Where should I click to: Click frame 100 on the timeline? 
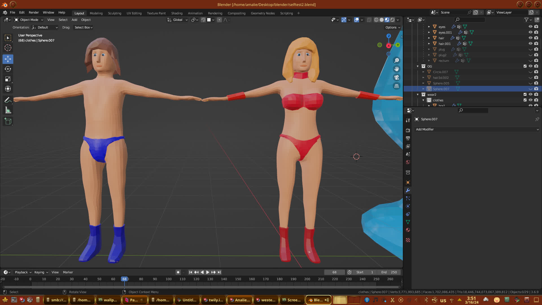[x=169, y=279]
